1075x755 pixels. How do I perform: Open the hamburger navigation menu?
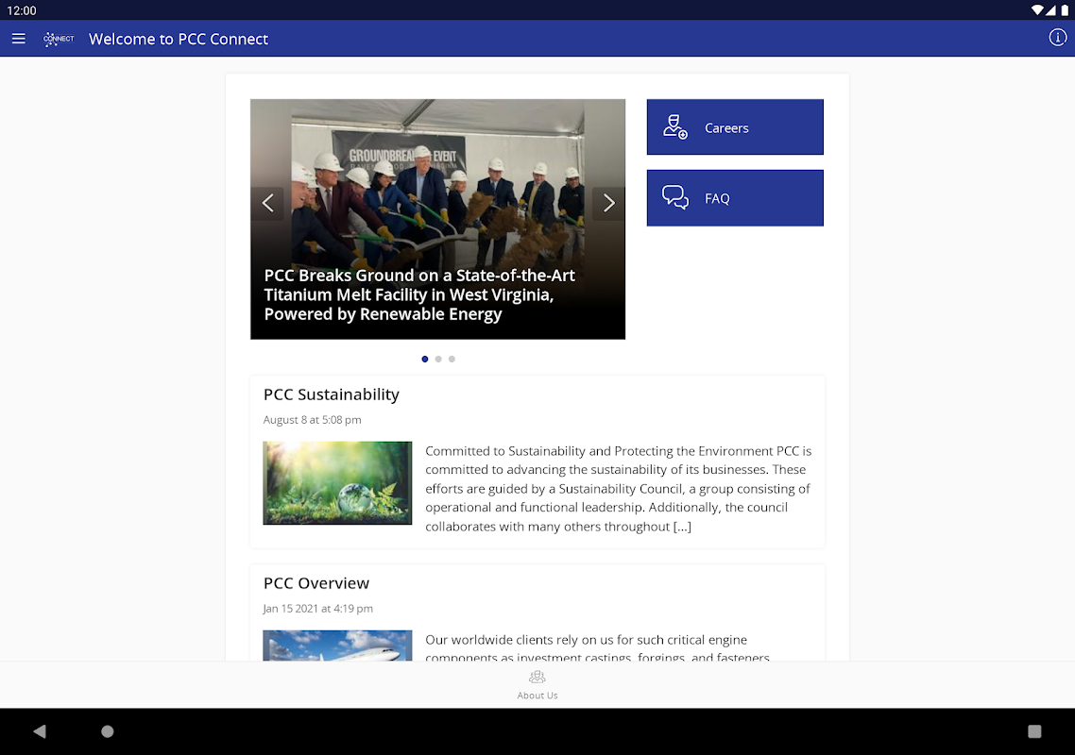click(x=19, y=39)
